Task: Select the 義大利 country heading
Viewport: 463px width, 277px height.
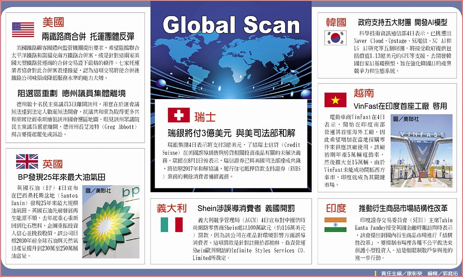Action: tap(172, 208)
